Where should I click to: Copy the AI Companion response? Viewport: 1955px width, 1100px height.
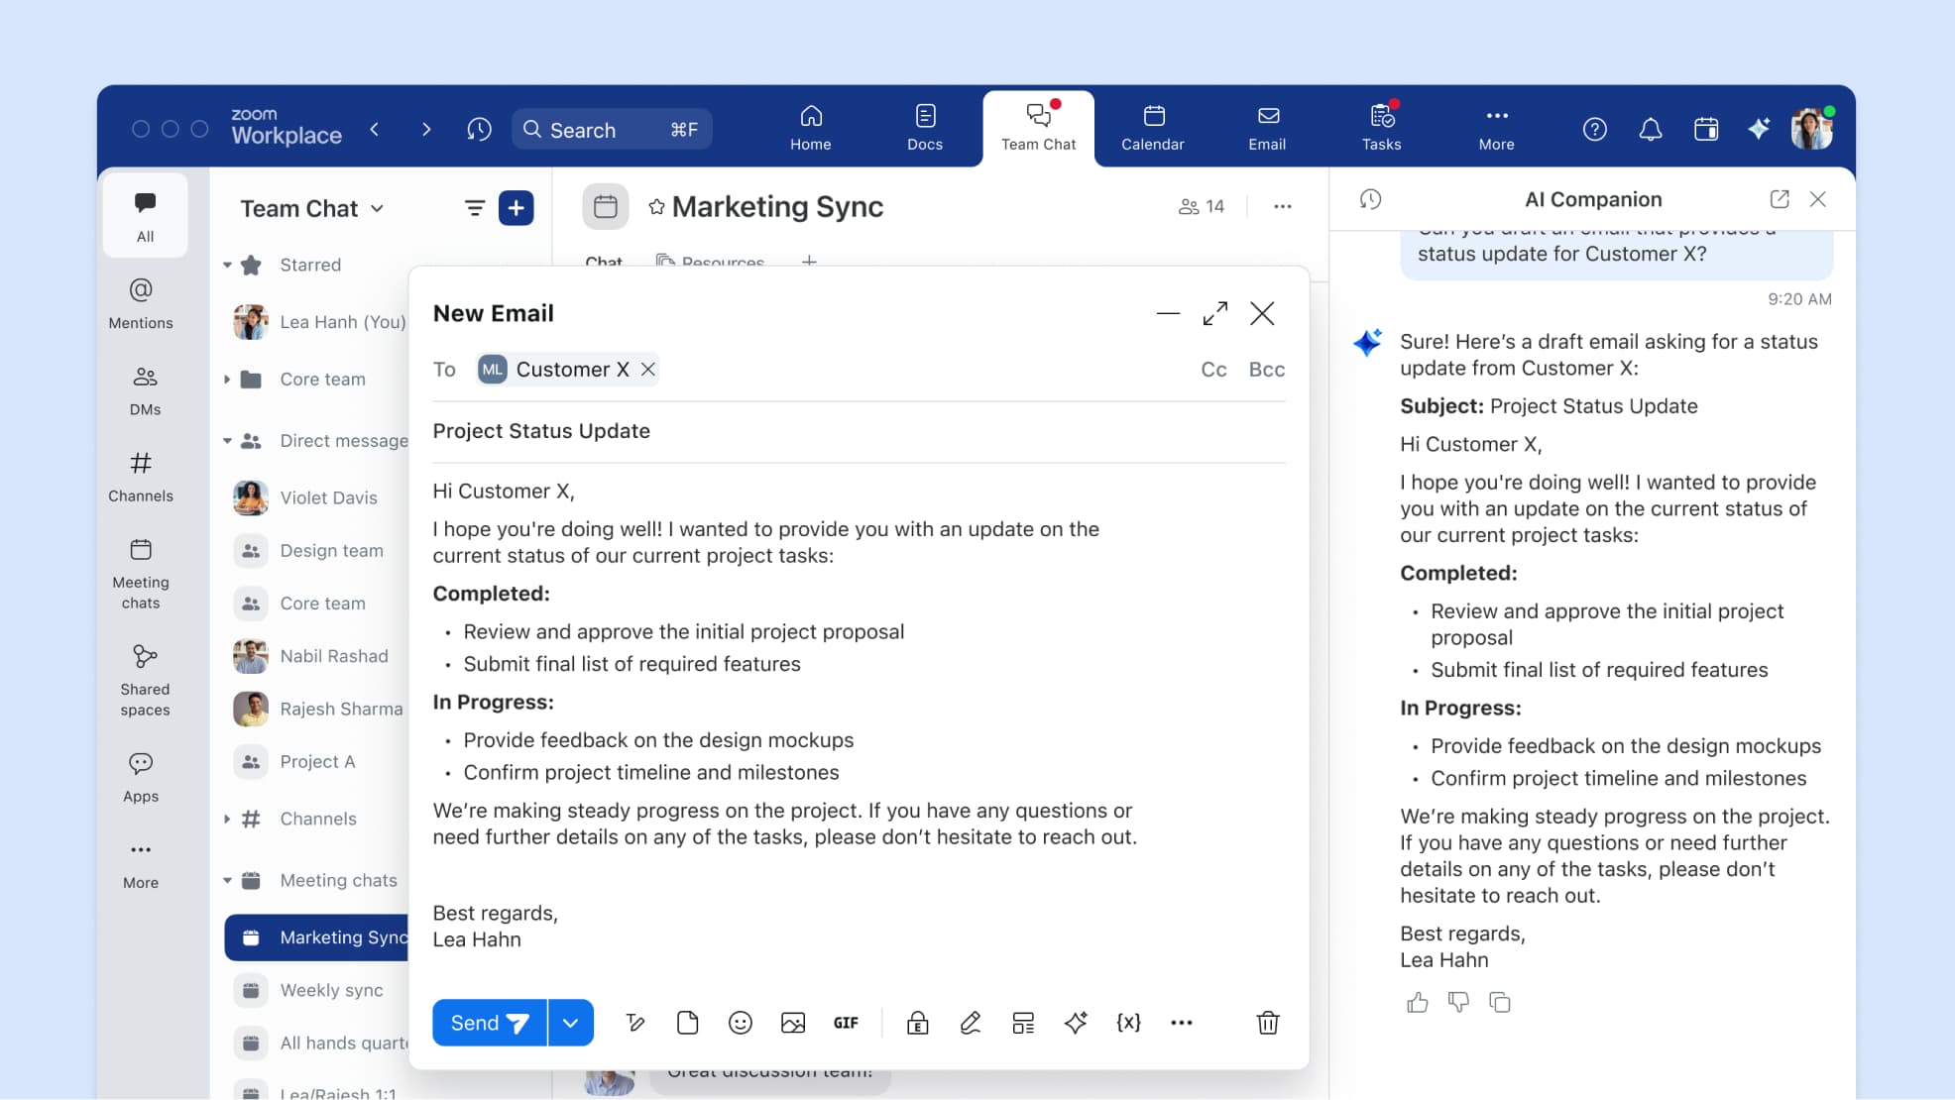tap(1500, 1003)
